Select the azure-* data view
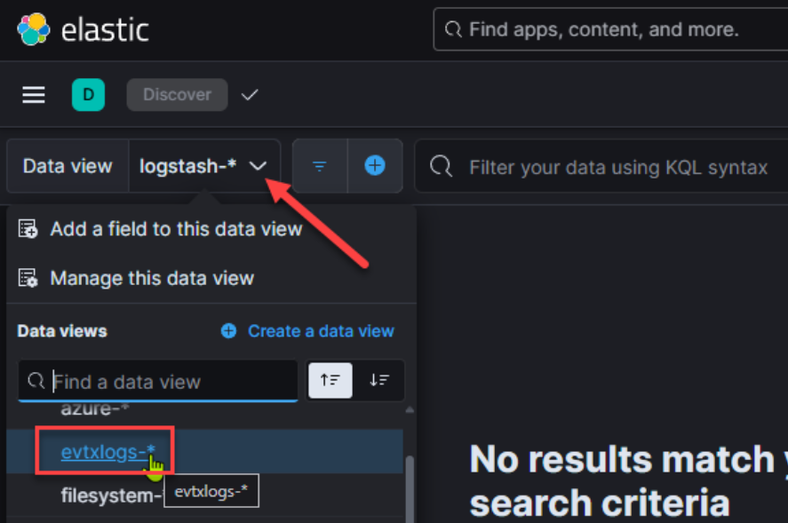This screenshot has height=523, width=788. 91,410
